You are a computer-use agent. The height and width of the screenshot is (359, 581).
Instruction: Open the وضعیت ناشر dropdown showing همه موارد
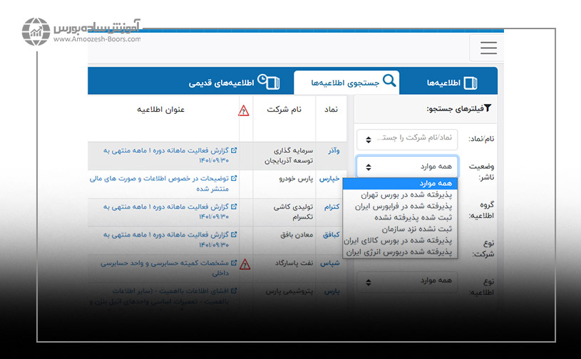[x=407, y=167]
